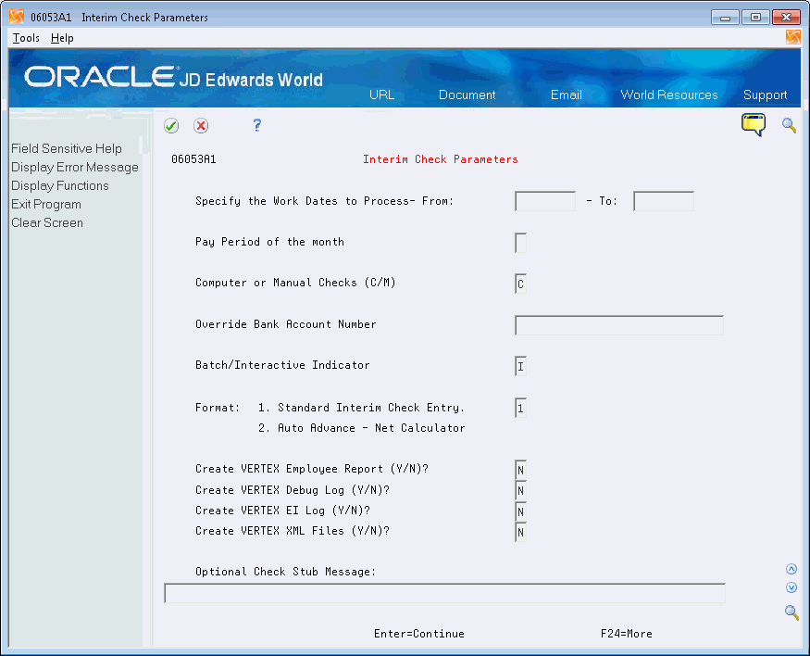Click the '1. Standard Interim Check Entry.' text
The height and width of the screenshot is (656, 810).
(362, 408)
